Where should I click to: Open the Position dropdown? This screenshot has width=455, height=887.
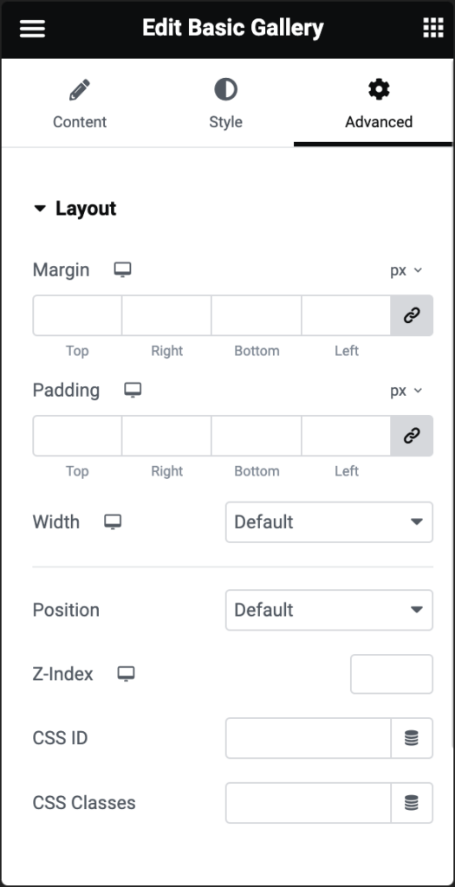pyautogui.click(x=328, y=610)
